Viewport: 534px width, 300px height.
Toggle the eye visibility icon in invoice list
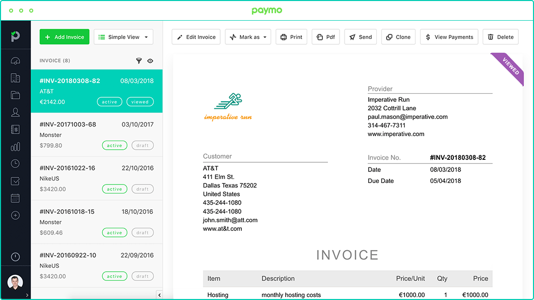[x=150, y=61]
